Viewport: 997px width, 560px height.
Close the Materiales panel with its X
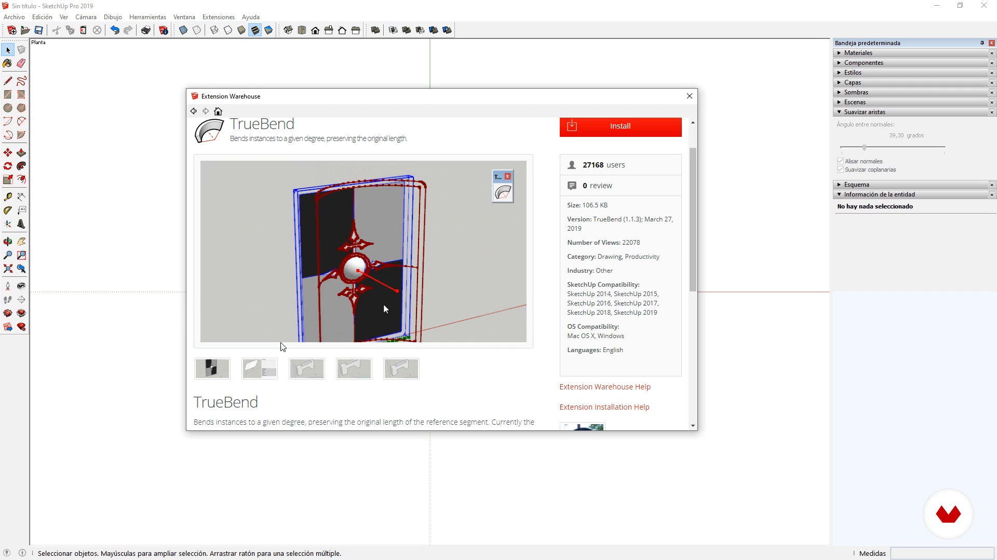tap(992, 53)
